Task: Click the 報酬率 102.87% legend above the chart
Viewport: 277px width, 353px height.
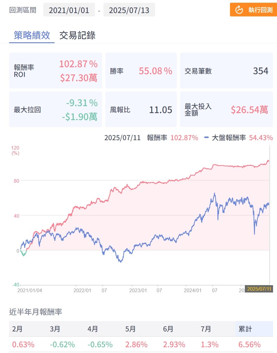Action: [x=172, y=138]
